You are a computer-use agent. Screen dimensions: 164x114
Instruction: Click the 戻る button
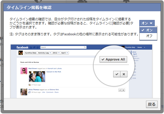tap(152, 104)
